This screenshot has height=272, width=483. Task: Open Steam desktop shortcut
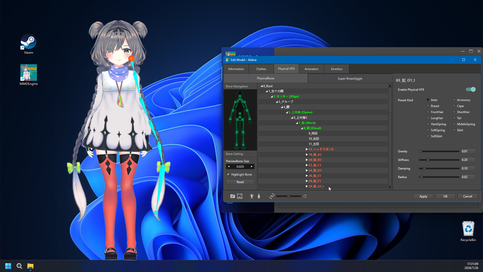pyautogui.click(x=29, y=44)
